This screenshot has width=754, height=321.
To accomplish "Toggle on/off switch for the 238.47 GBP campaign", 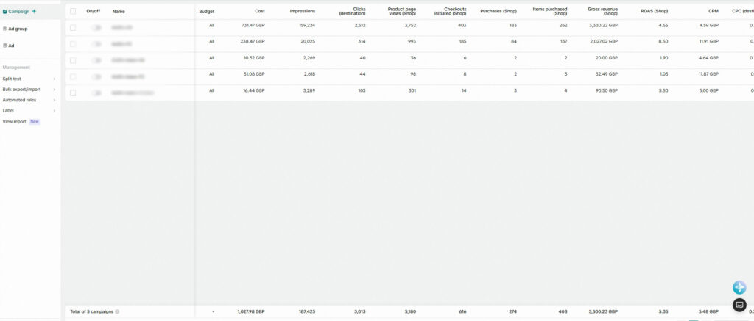I will tap(96, 44).
